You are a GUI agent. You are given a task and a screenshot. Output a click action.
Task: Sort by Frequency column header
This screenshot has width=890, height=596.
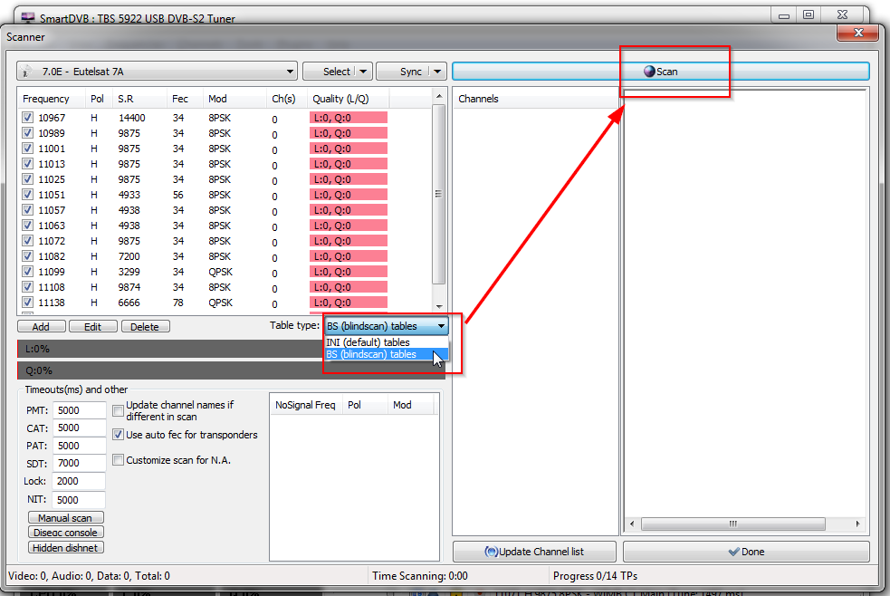coord(52,99)
